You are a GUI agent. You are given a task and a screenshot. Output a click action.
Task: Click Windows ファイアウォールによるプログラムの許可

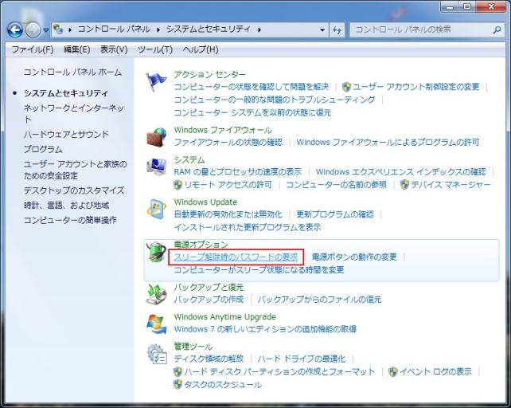pyautogui.click(x=388, y=143)
